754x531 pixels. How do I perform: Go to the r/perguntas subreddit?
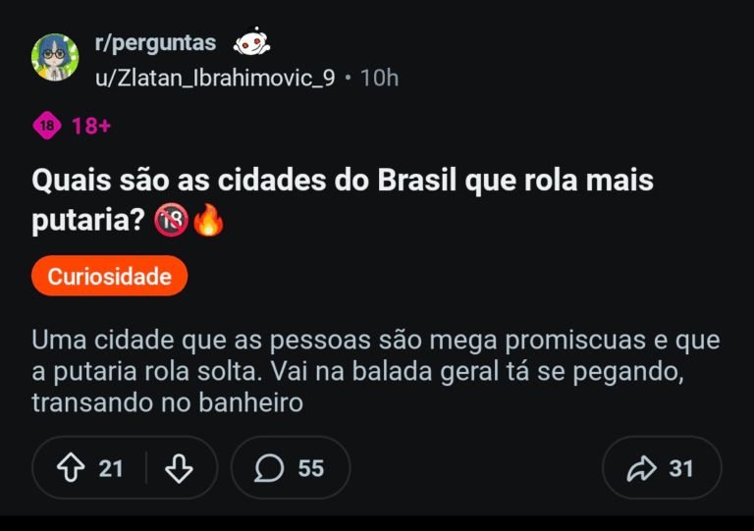click(155, 42)
